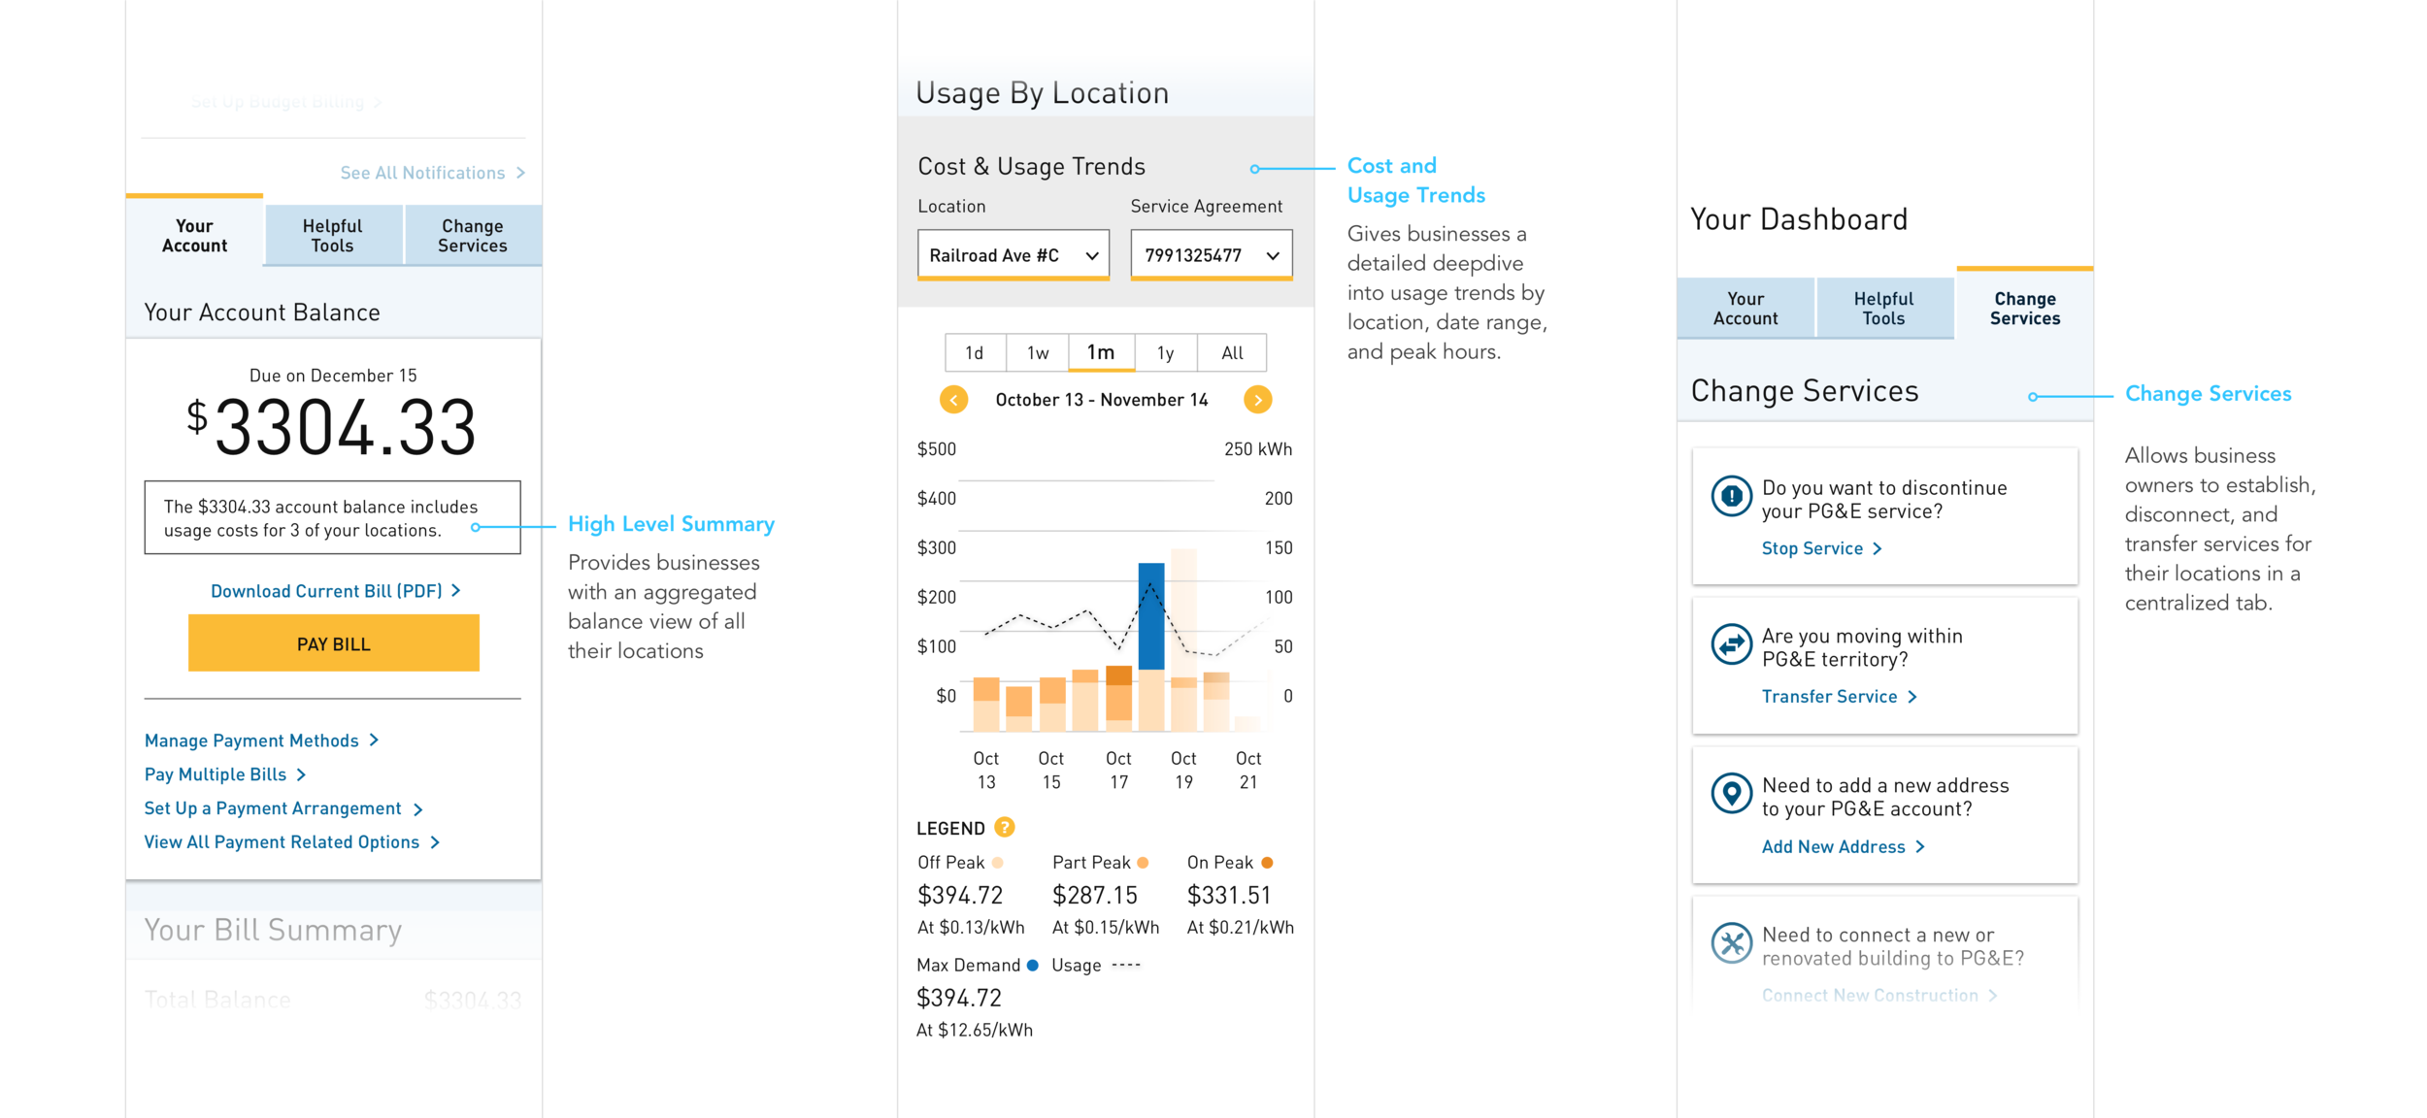This screenshot has width=2427, height=1118.
Task: Switch to Helpful Tools tab on account panel
Action: [332, 236]
